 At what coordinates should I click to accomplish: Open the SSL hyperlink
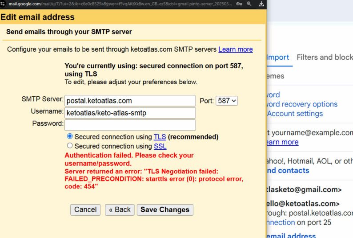160,146
